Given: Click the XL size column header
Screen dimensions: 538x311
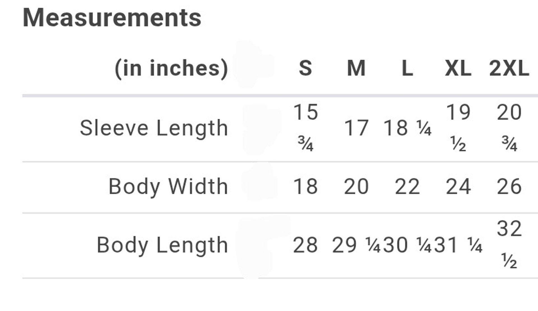Looking at the screenshot, I should tap(458, 68).
